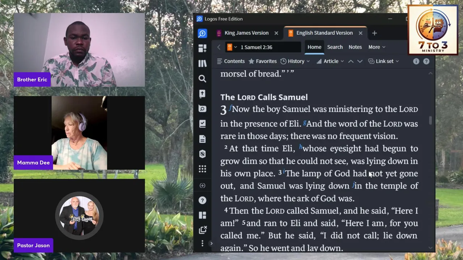Select the Home toolbar tab
This screenshot has width=463, height=260.
pos(314,47)
